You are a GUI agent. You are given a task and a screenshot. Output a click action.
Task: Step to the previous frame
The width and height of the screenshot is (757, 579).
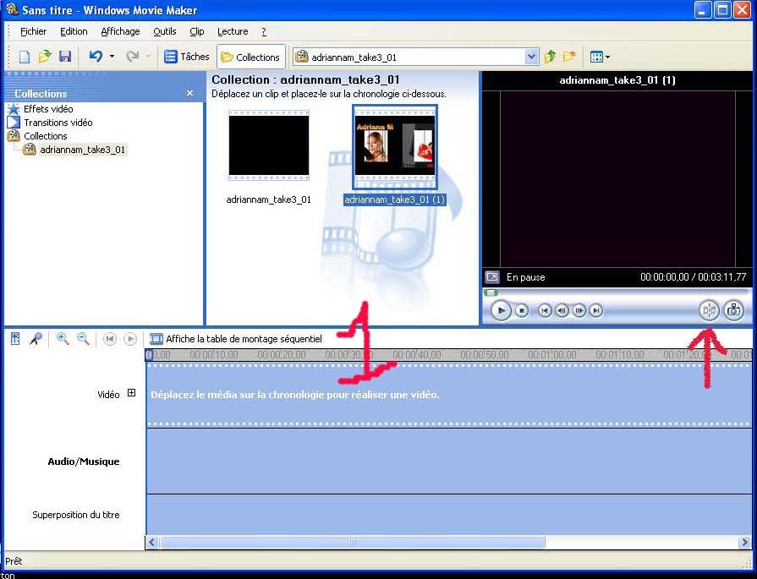pos(562,311)
